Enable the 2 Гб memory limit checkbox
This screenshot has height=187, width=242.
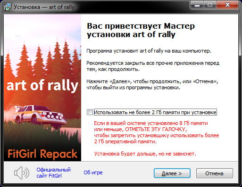click(90, 112)
